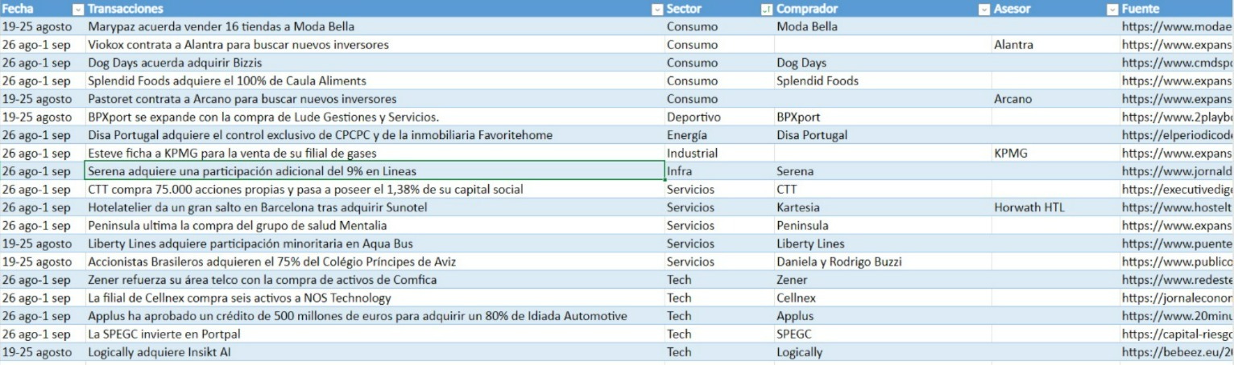Select the 'SPEGC' comprador cell
Viewport: 1234px width, 365px height.
(x=883, y=334)
